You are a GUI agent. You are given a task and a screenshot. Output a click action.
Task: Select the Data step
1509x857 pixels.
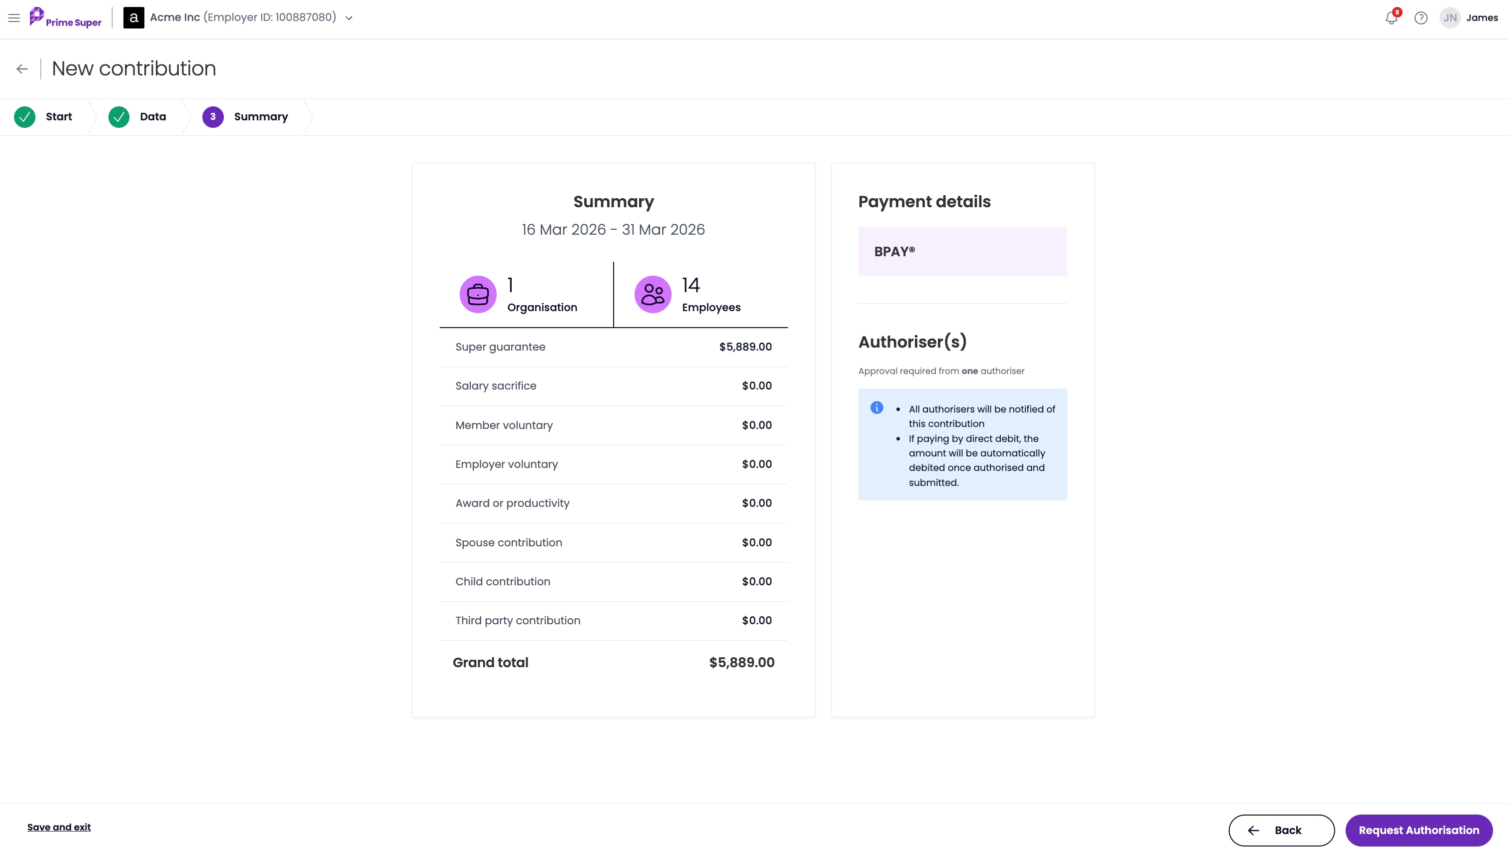138,116
